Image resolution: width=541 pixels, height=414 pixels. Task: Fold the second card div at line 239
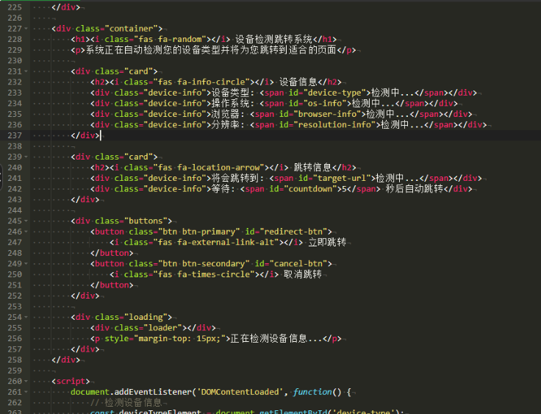click(26, 157)
